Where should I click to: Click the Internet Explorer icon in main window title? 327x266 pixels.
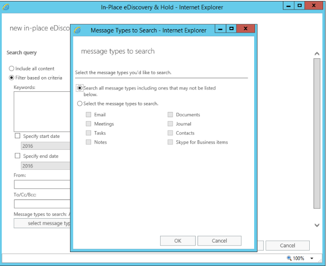(7, 7)
